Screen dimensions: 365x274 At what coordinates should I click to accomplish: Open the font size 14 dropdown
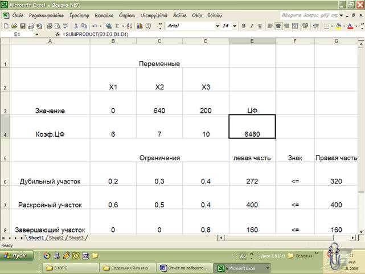tap(234, 26)
